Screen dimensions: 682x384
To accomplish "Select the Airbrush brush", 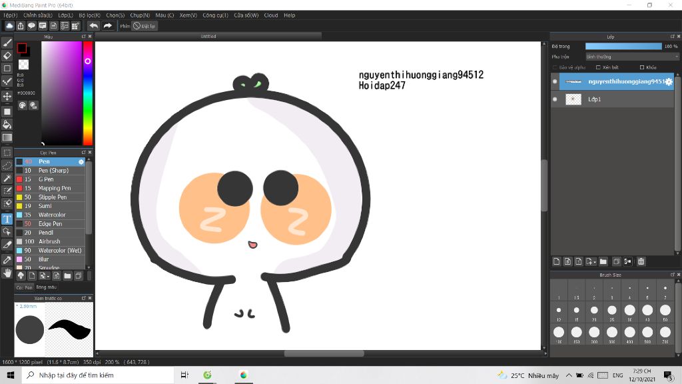I will click(x=51, y=241).
